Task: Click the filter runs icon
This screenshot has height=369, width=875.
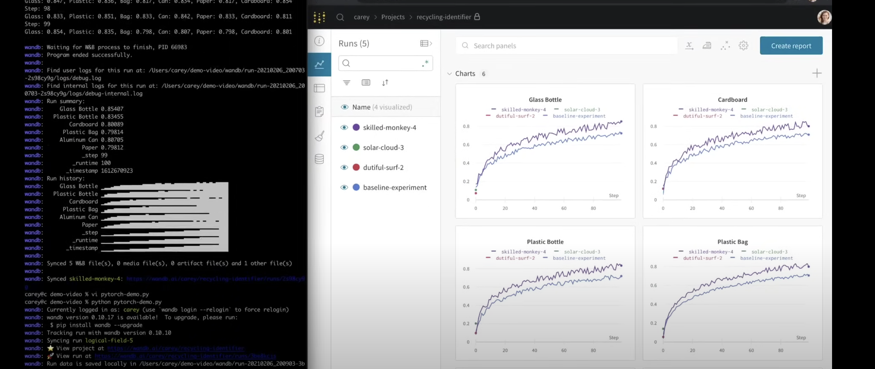Action: coord(346,83)
